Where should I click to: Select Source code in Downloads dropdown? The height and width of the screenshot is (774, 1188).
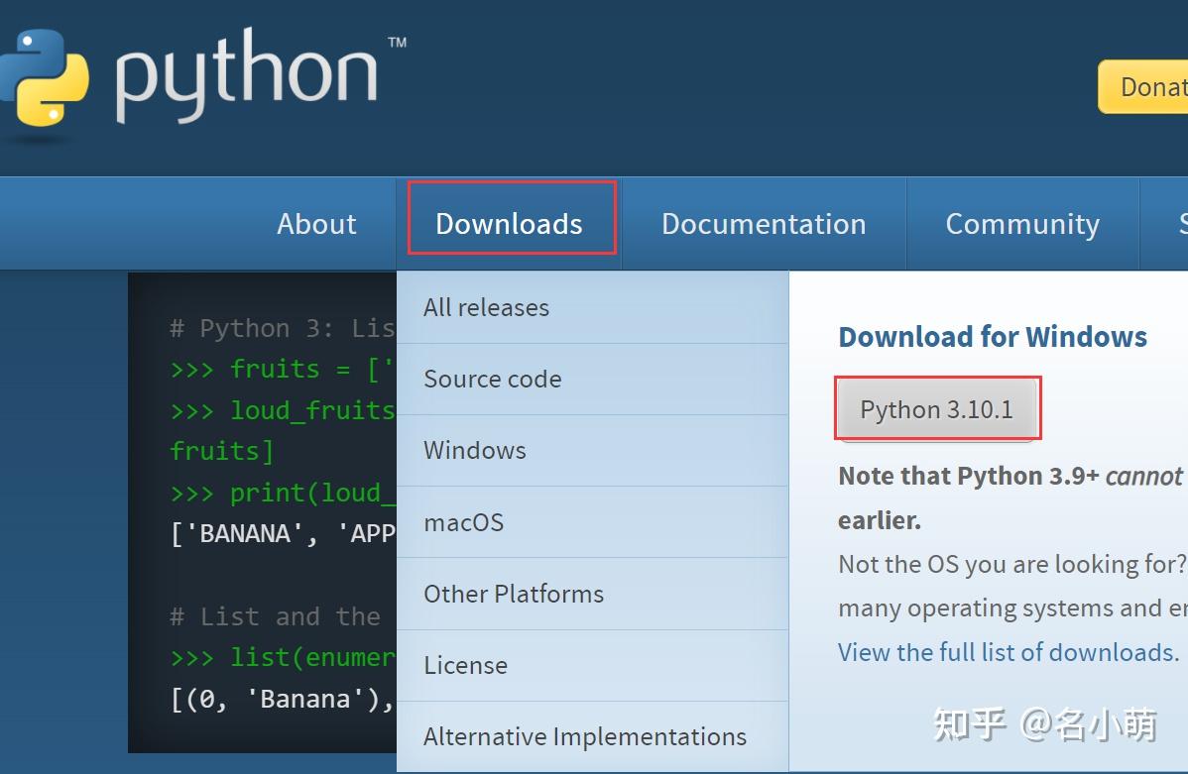tap(592, 380)
